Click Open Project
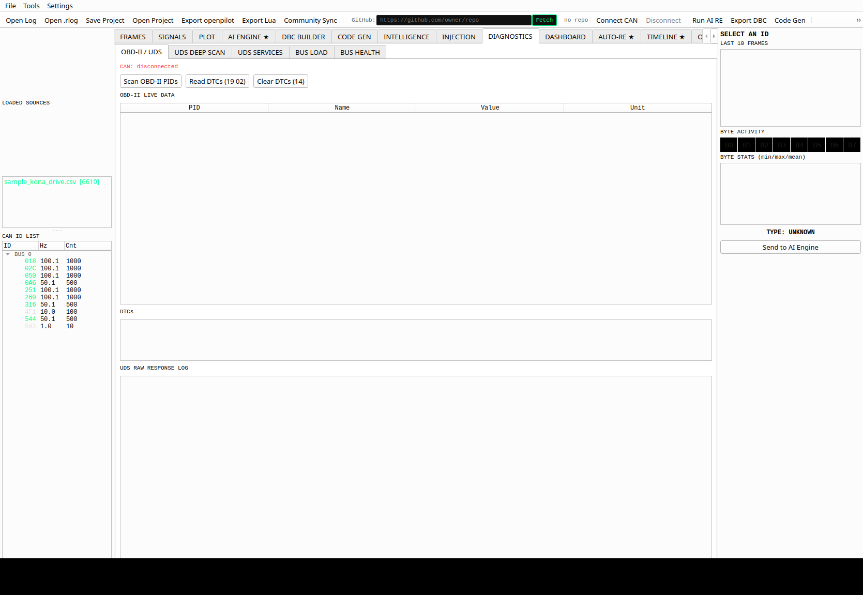Viewport: 863px width, 595px height. pos(153,20)
